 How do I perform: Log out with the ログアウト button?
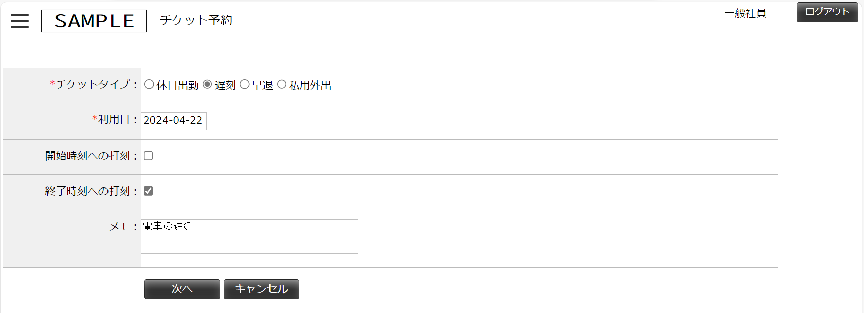(x=827, y=12)
